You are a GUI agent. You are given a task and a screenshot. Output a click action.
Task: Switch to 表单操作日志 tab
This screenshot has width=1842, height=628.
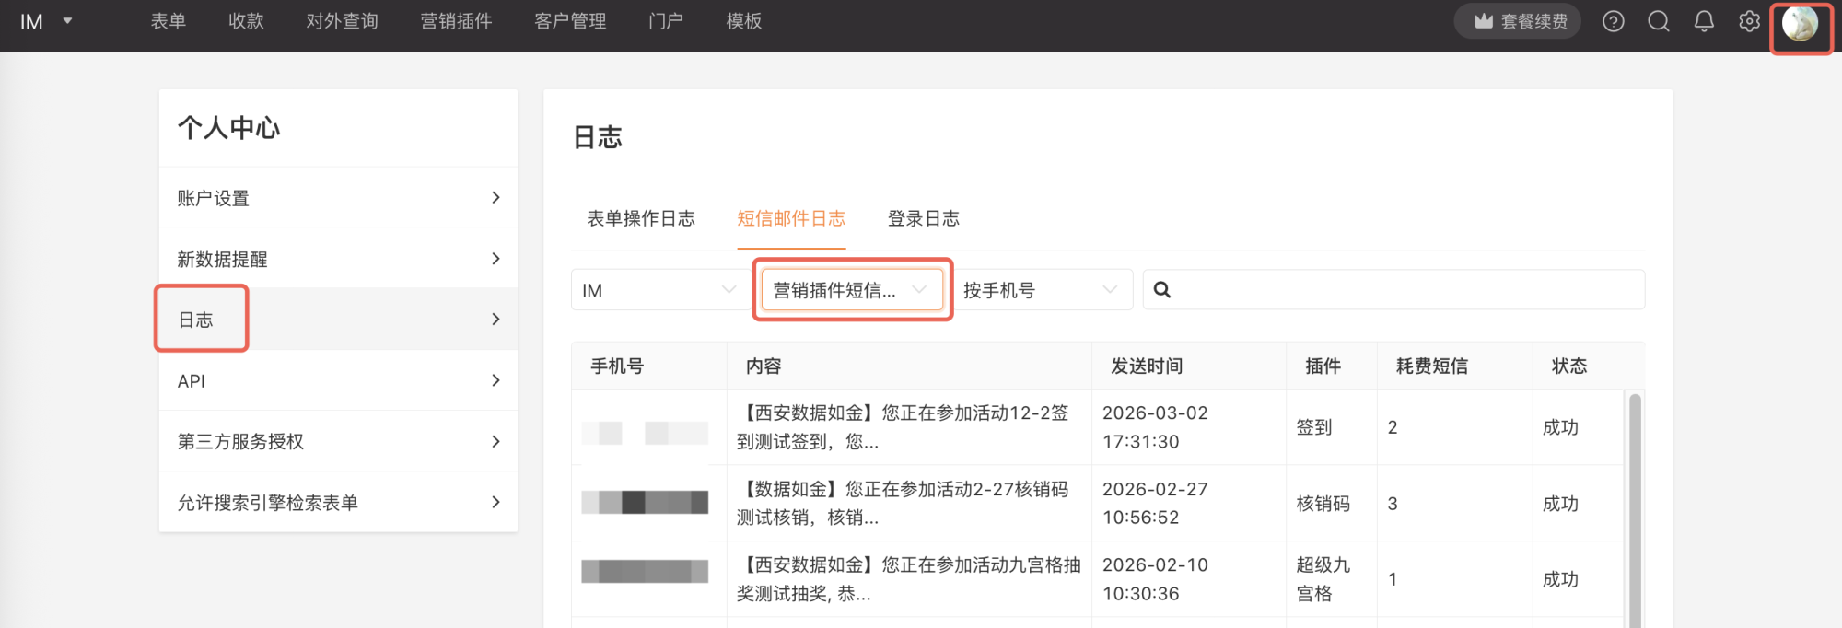641,218
